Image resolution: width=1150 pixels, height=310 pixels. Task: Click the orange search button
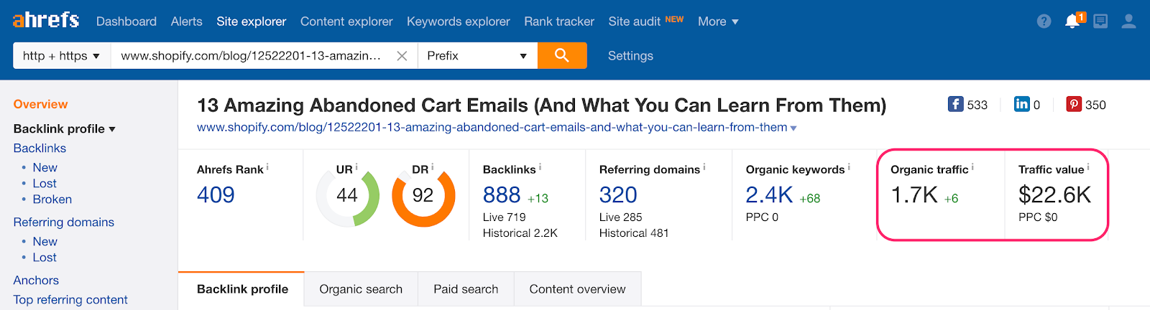coord(562,55)
